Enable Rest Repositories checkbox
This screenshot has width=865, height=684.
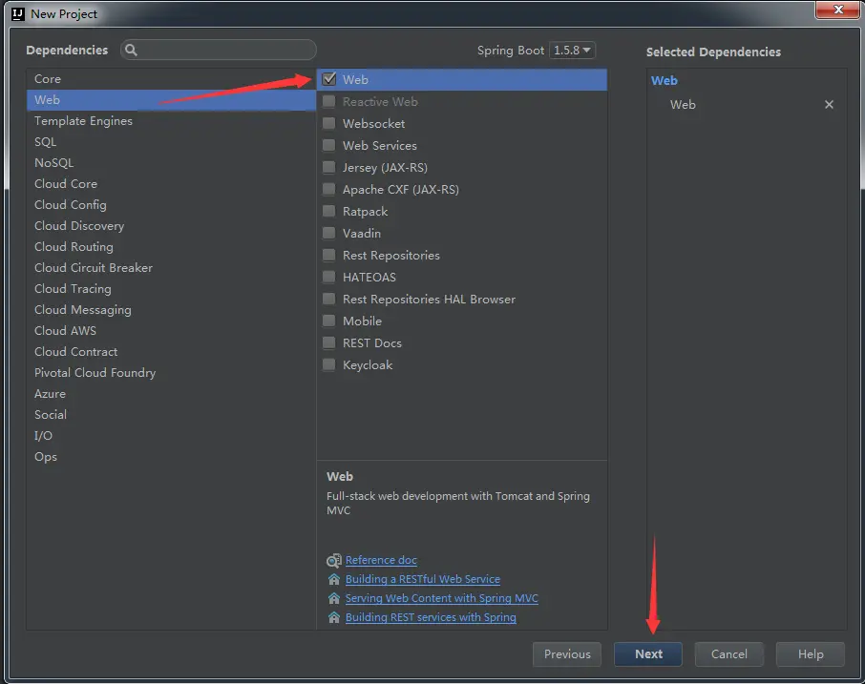click(x=328, y=256)
